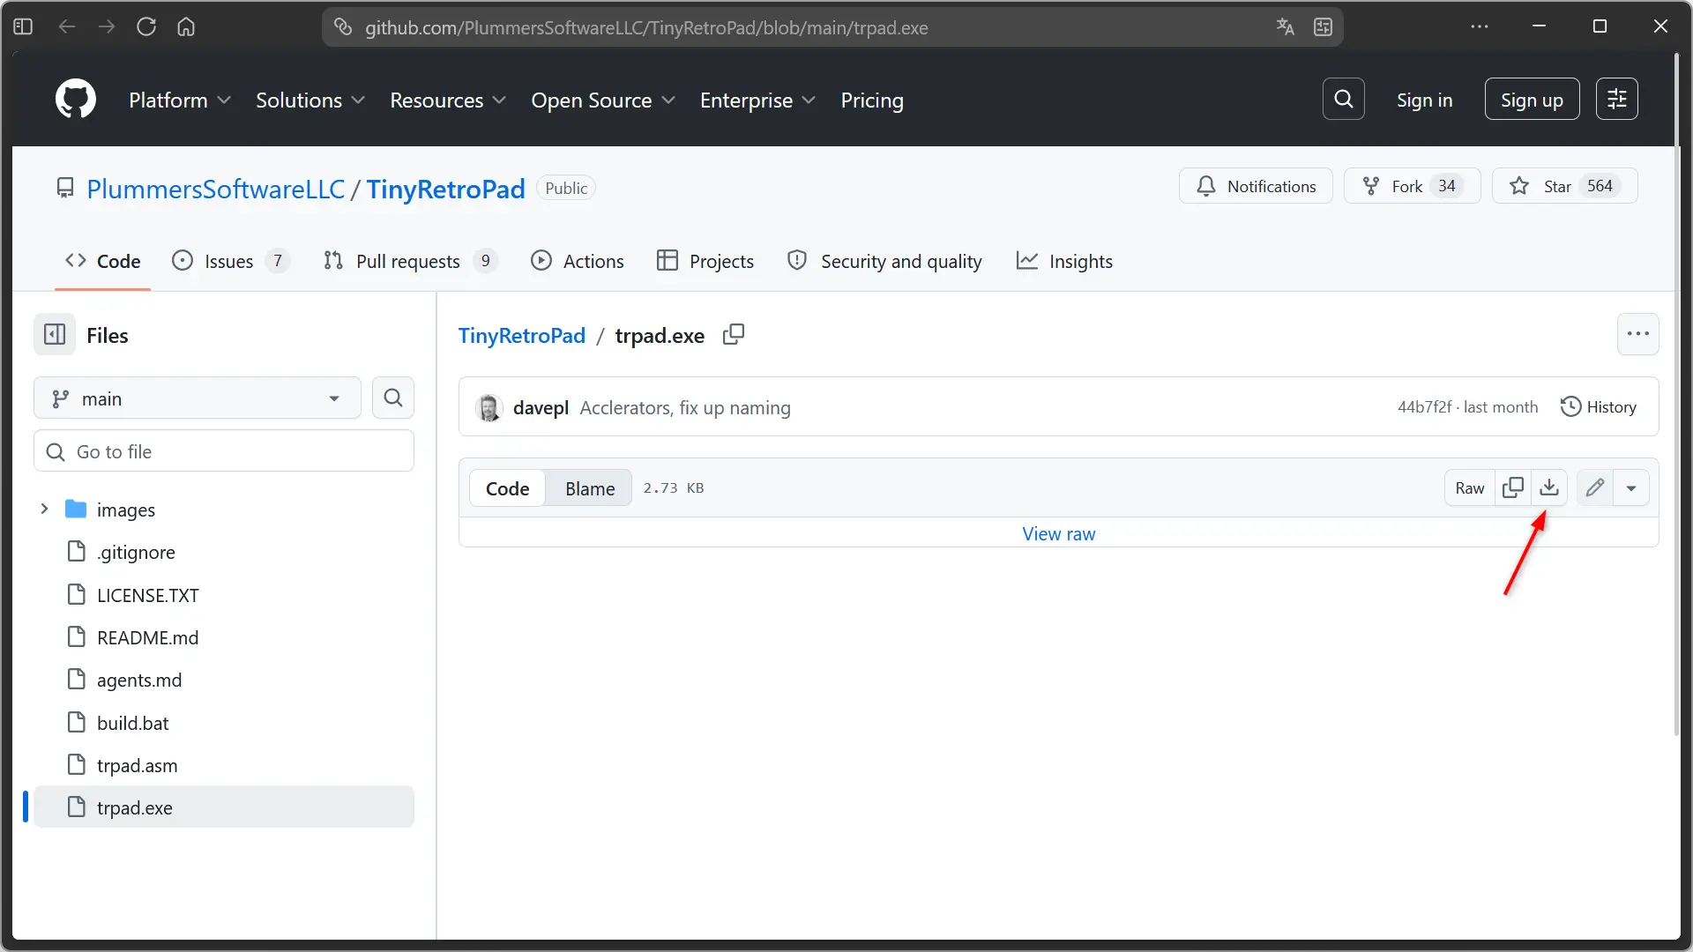The width and height of the screenshot is (1693, 952).
Task: Open appearance settings icon beside Sign up
Action: point(1616,99)
